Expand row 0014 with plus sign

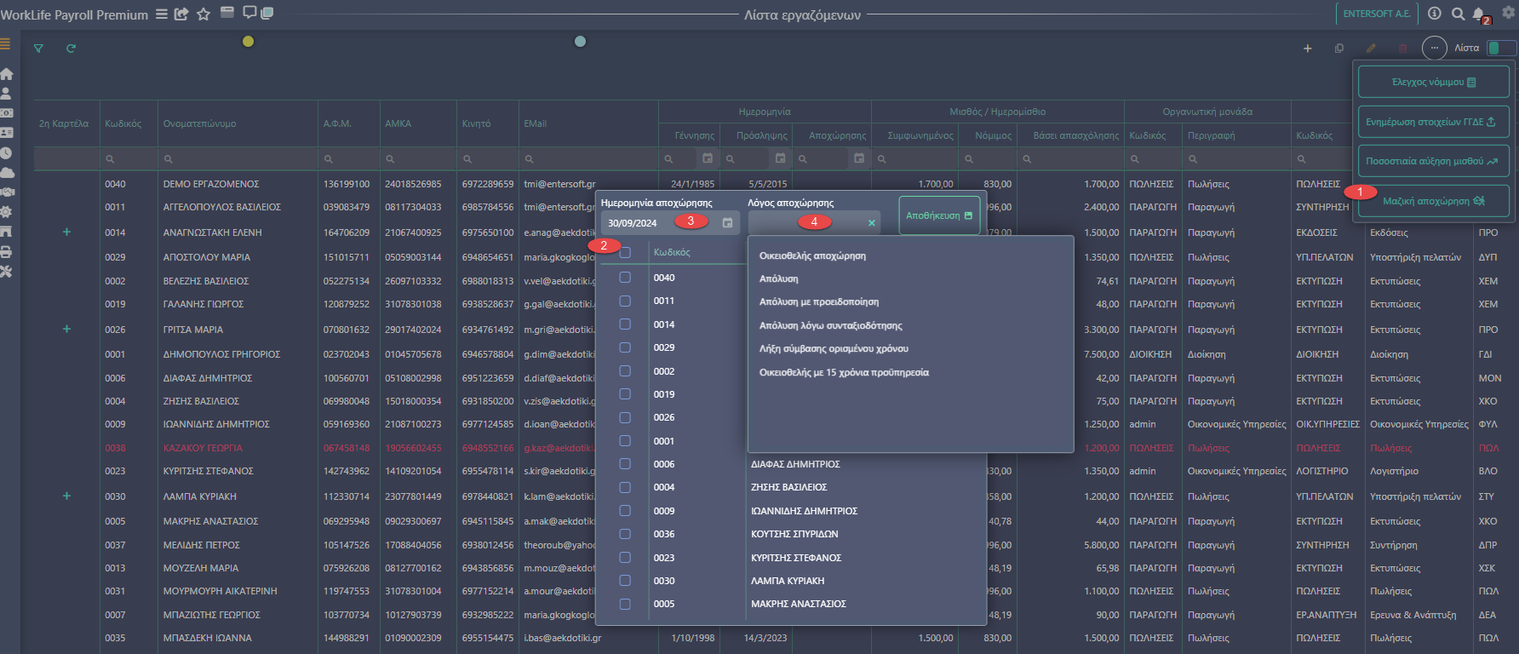(x=66, y=232)
